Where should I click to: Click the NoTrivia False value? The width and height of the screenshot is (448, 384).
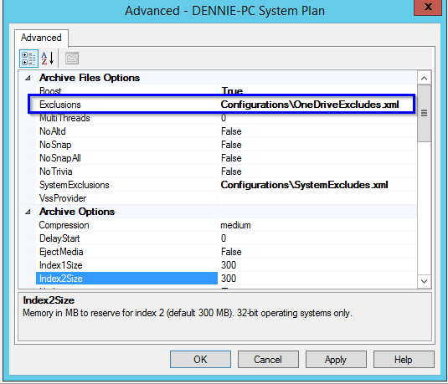(231, 172)
